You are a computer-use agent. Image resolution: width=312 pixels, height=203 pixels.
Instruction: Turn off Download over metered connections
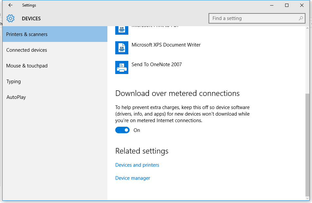click(122, 130)
